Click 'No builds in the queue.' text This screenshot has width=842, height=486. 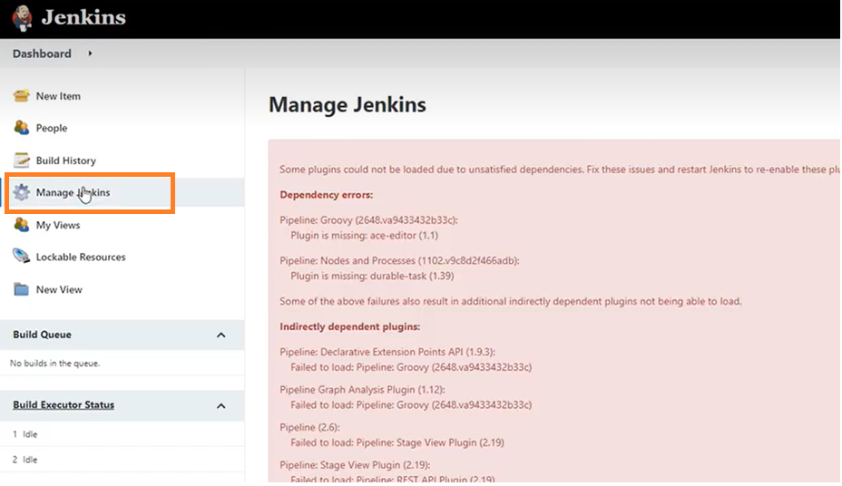(54, 364)
